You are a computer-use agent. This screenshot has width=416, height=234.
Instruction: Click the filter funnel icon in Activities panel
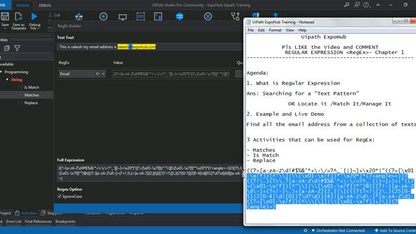click(x=18, y=48)
